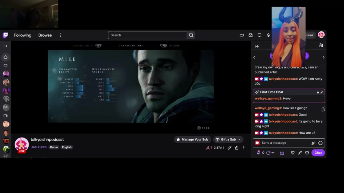Click the sword moderator view icon
Image resolution: width=344 pixels, height=193 pixels.
(300, 153)
